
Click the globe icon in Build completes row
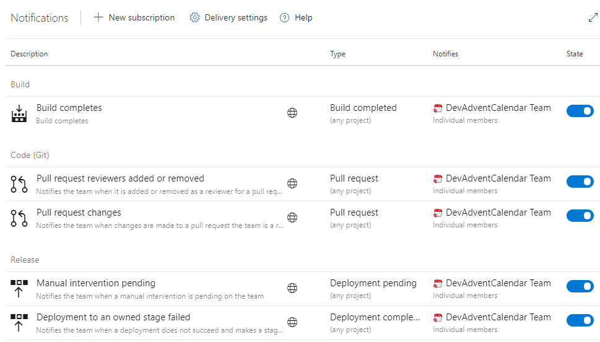(x=292, y=113)
